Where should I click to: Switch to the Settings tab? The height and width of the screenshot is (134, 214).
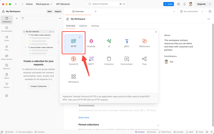[x=95, y=26]
